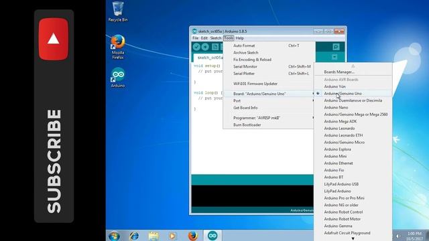Choose Archive Sketch menu entry
429x241 pixels.
tap(269, 52)
